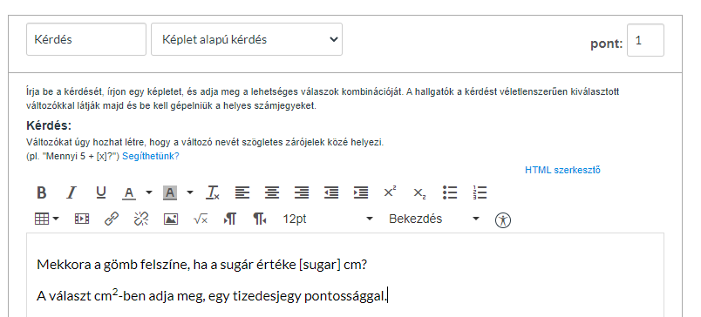701x317 pixels.
Task: Insert an embedded image
Action: 171,219
